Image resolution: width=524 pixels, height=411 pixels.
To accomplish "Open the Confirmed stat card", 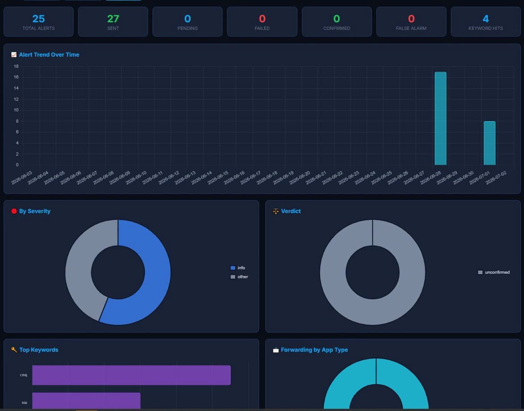I will coord(337,21).
